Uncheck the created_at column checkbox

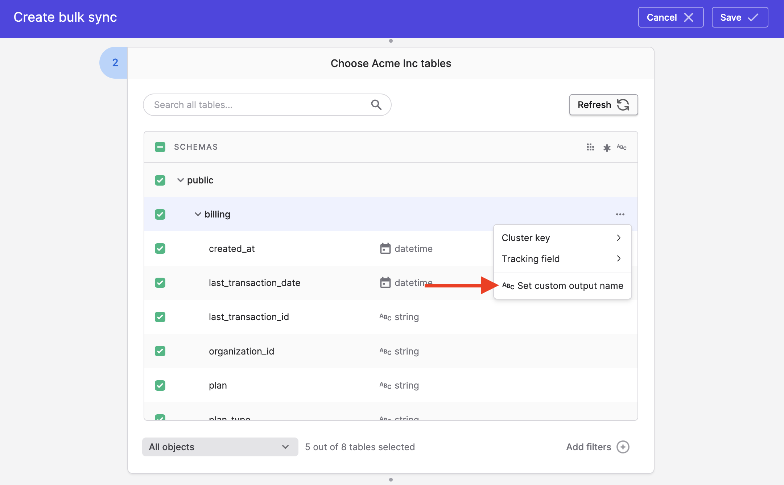(x=160, y=249)
